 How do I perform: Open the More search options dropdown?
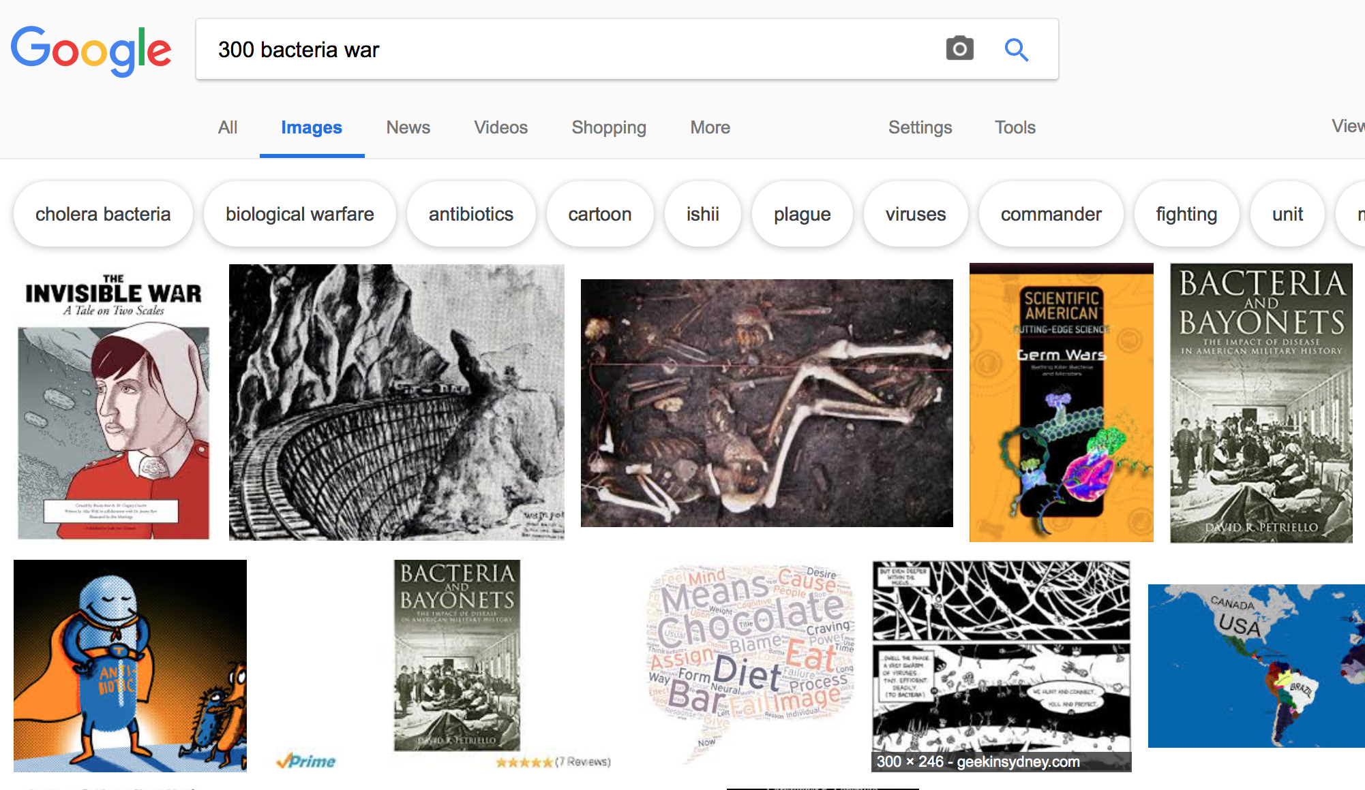coord(710,127)
